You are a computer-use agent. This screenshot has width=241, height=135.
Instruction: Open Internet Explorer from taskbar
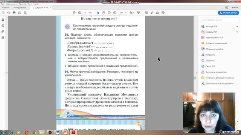(11, 132)
